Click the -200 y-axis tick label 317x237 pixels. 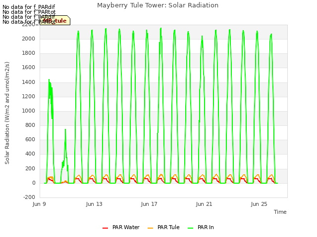[29, 197]
